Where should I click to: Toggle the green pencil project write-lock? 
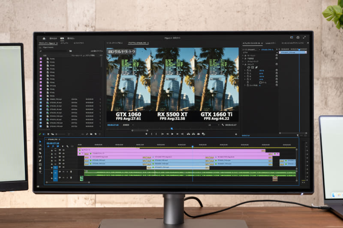coord(40,134)
